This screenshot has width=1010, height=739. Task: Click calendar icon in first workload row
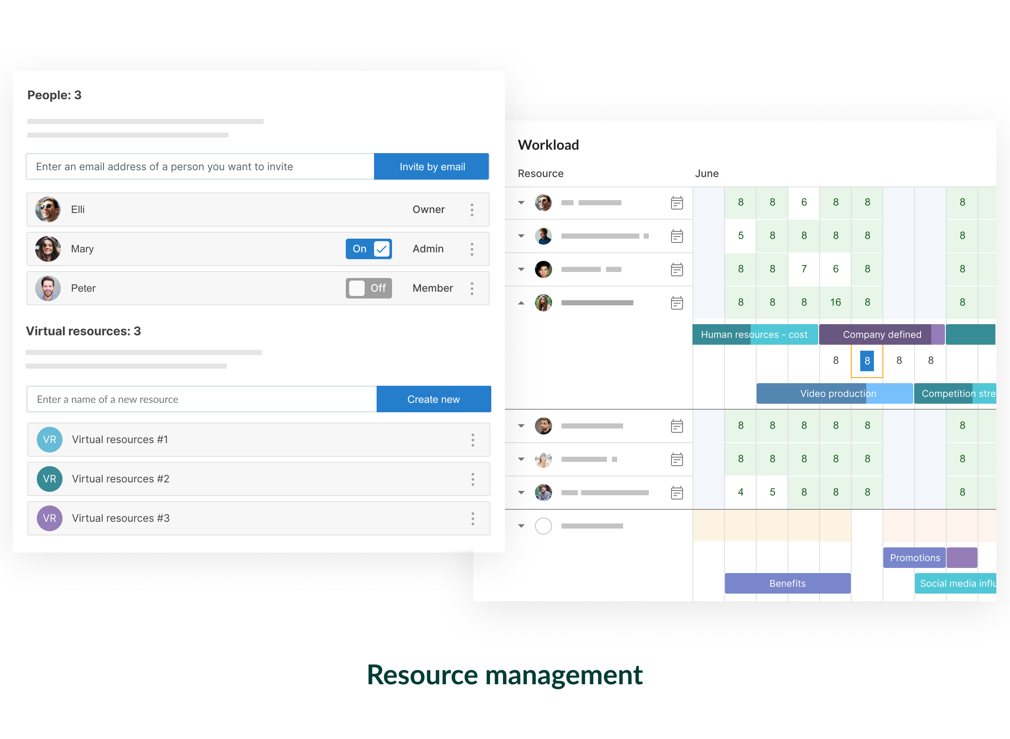pos(677,203)
